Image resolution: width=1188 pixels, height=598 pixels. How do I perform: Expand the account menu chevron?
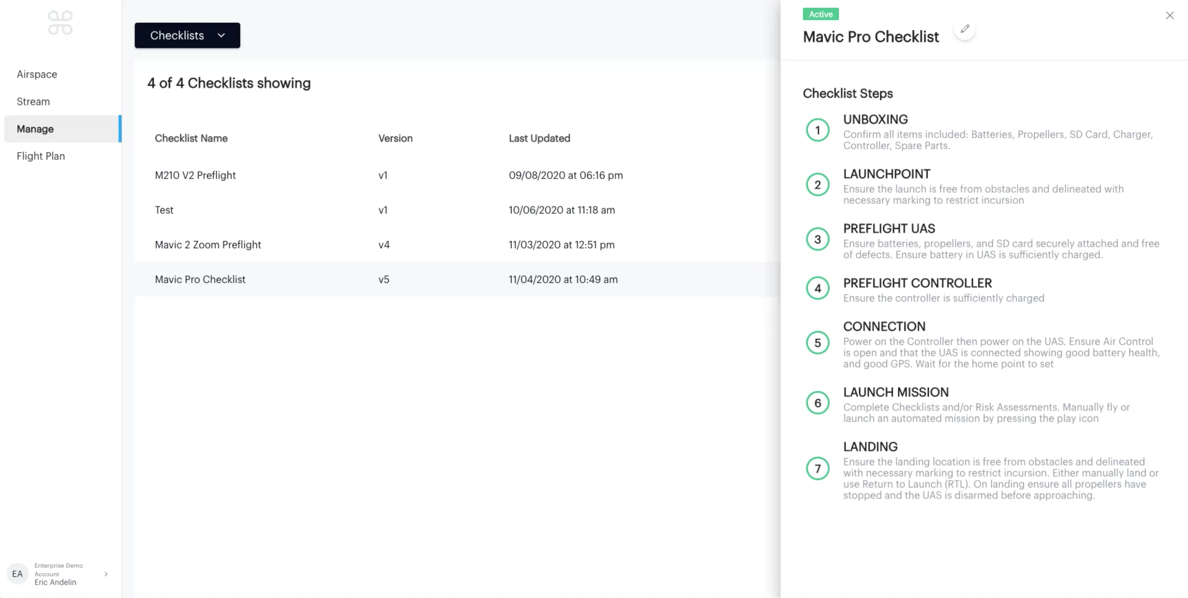pos(106,574)
